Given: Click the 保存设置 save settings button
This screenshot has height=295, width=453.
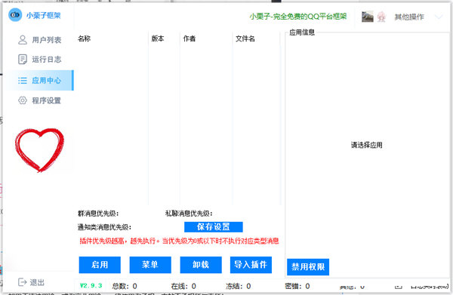Looking at the screenshot, I should (x=214, y=227).
